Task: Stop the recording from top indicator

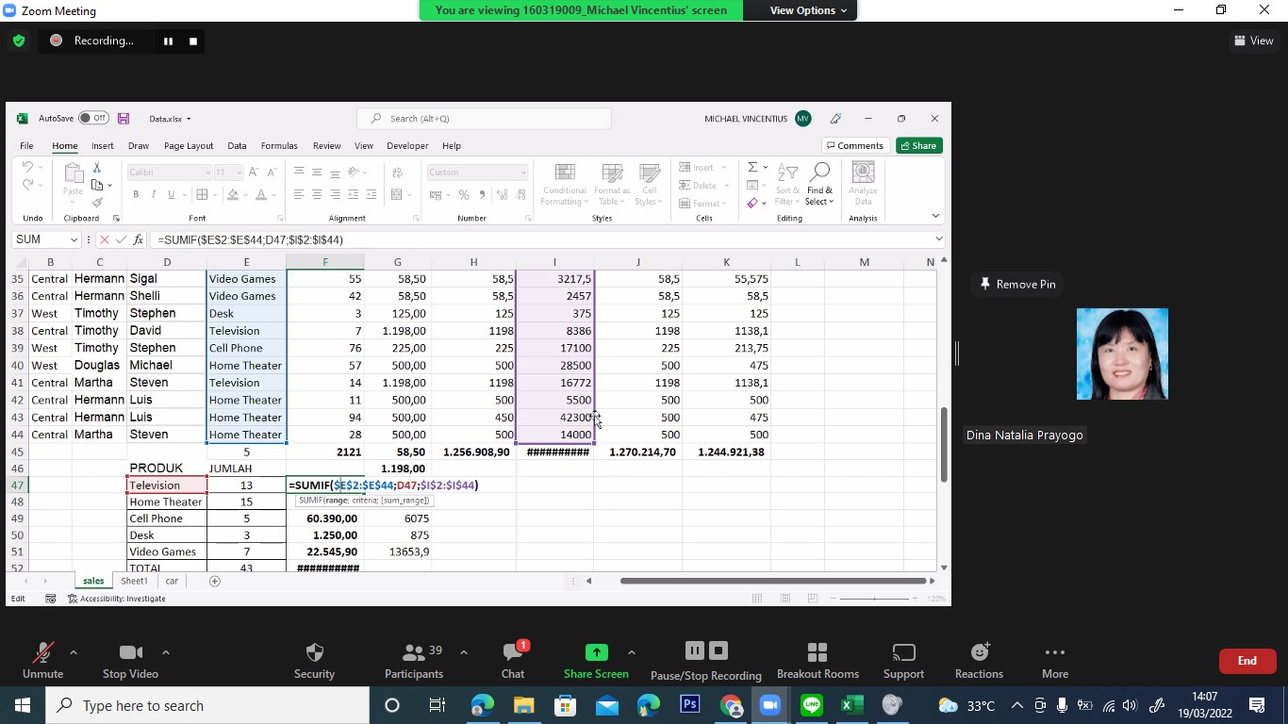Action: pos(193,41)
